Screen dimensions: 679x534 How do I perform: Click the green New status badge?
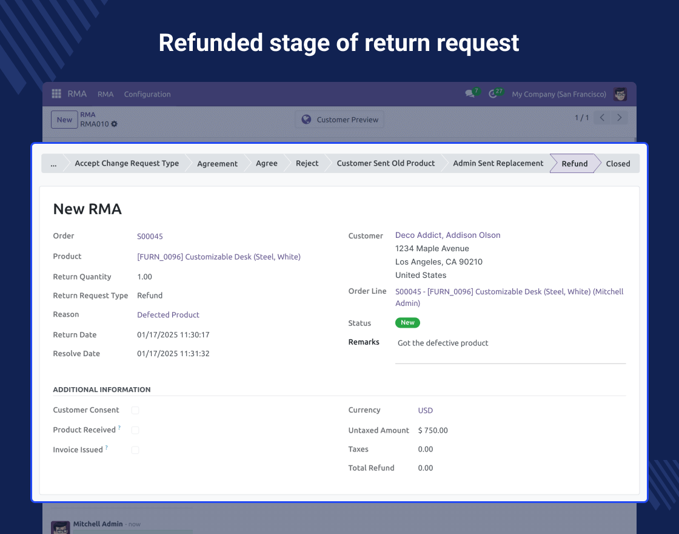407,322
